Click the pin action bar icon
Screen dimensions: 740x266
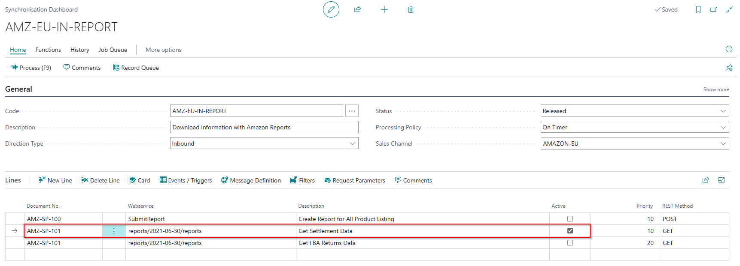coord(729,68)
